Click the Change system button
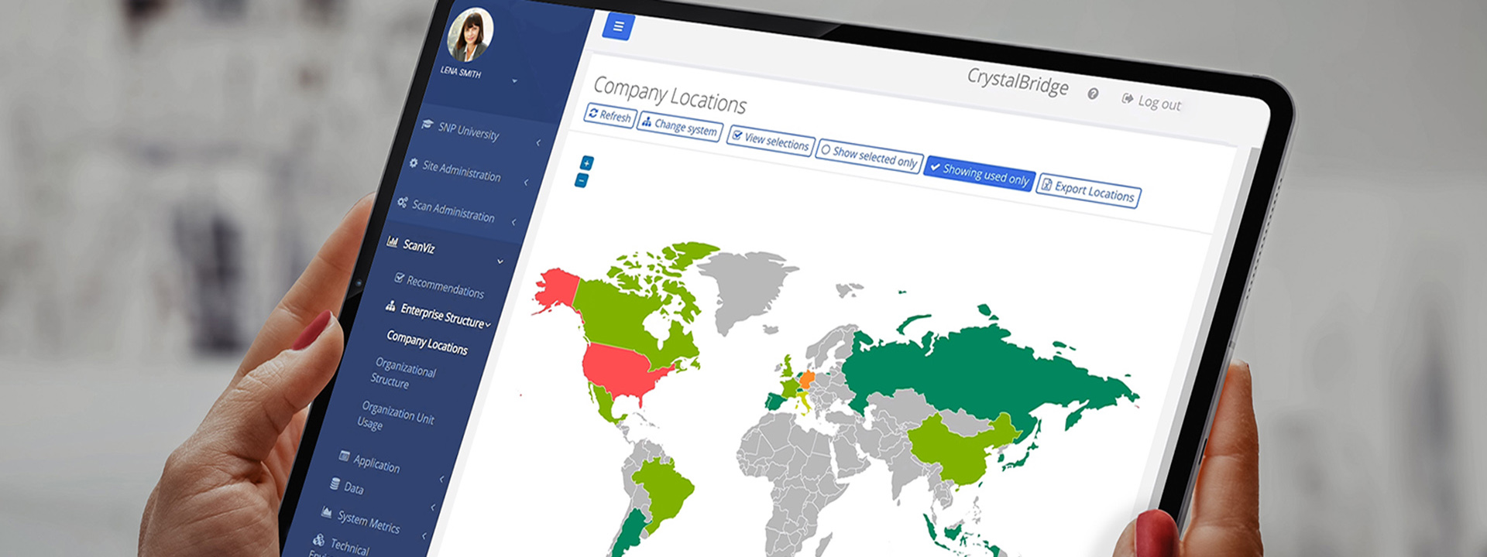 click(680, 126)
